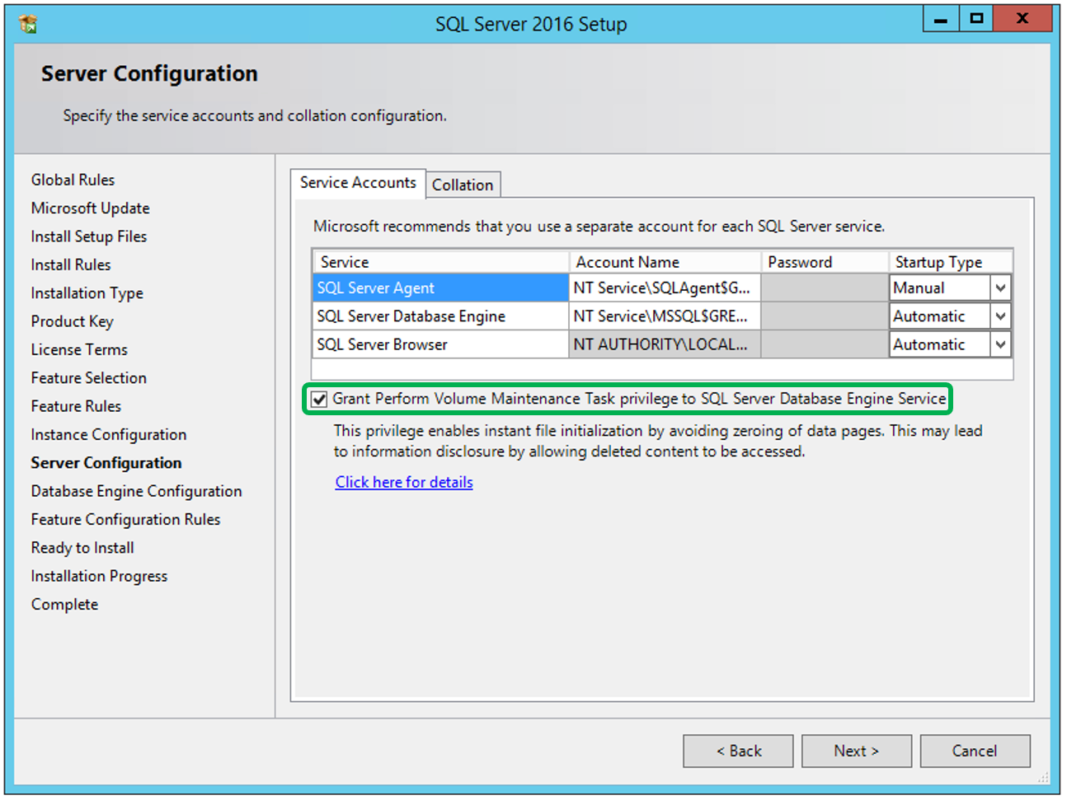Open the Startup Type dropdown for SQL Server Browser

[1000, 344]
